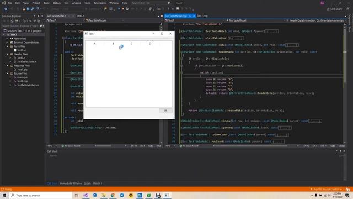The image size is (353, 199).
Task: Open the Edit menu
Action: [17, 3]
